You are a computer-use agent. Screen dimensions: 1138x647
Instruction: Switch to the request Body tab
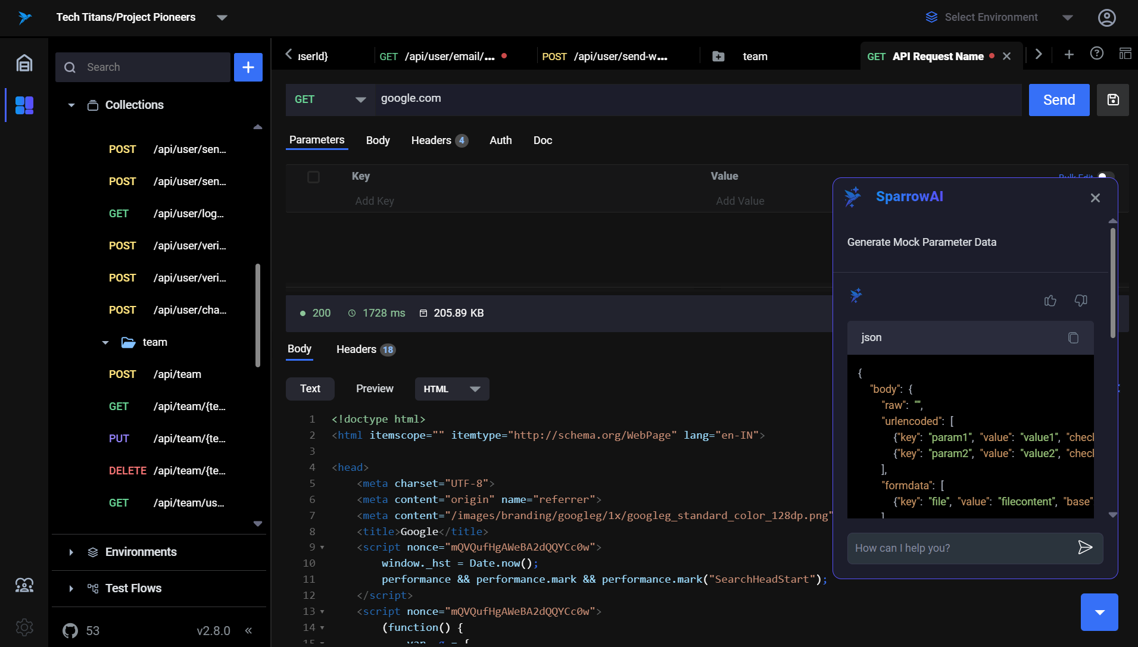coord(378,140)
